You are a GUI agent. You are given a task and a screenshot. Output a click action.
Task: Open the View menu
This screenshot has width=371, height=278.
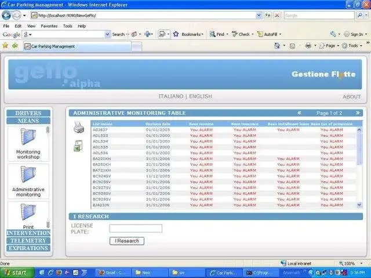click(31, 26)
